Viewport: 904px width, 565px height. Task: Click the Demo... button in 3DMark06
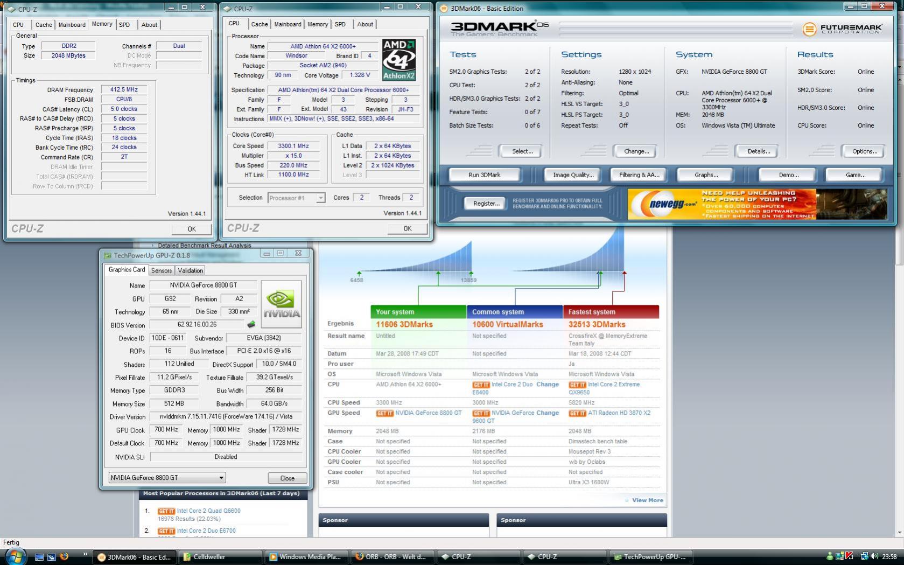coord(788,175)
